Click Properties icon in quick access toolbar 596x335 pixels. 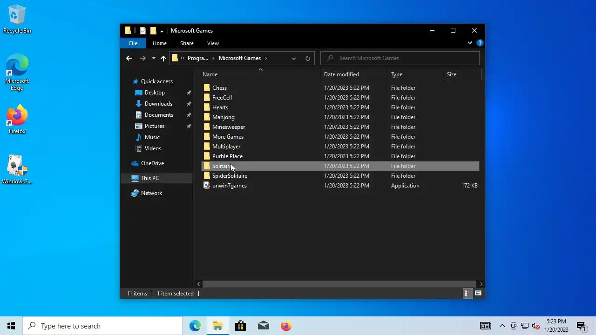[x=142, y=31]
